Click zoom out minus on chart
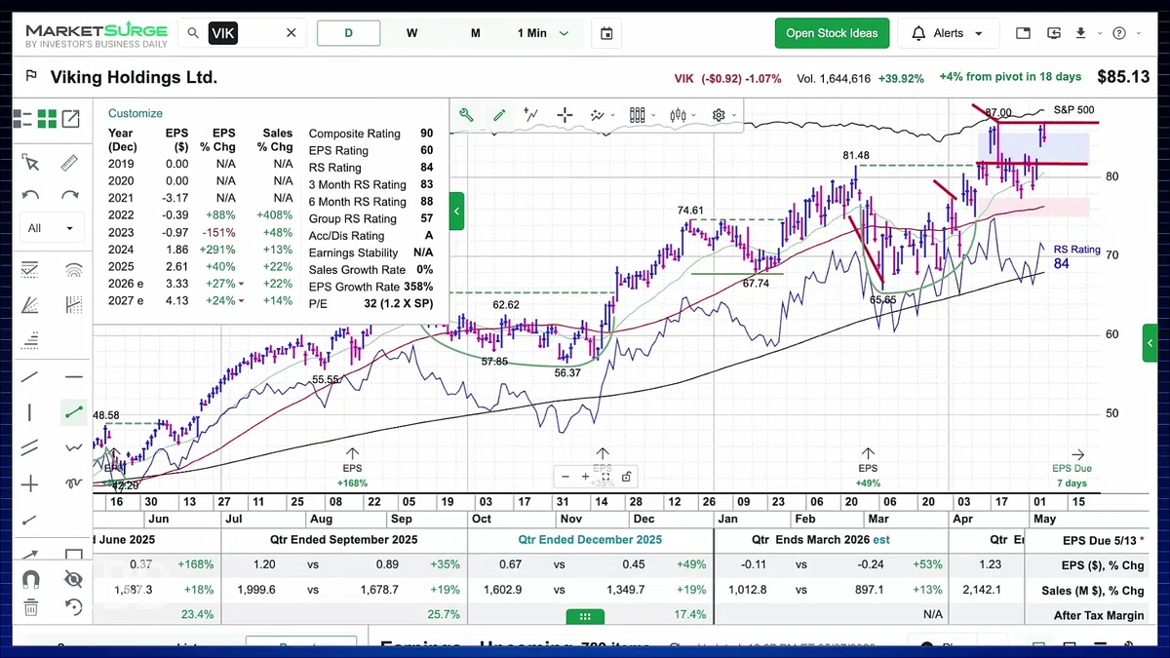The image size is (1170, 658). pyautogui.click(x=565, y=477)
